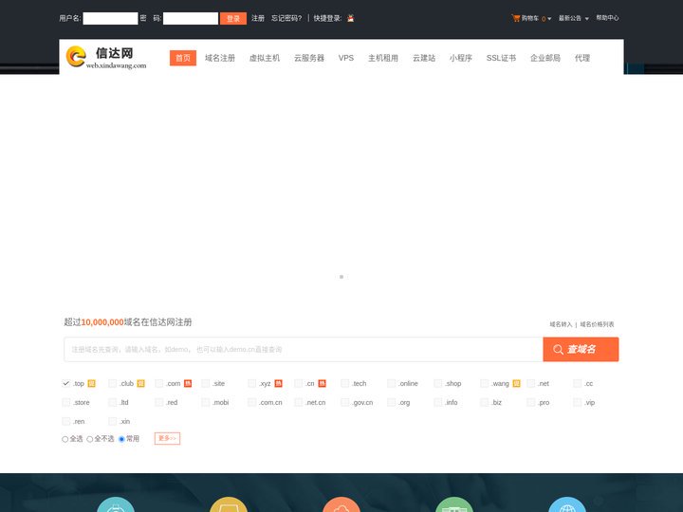Screen dimensions: 683x512
Task: Select the 全不选 radio button
Action: click(x=90, y=439)
